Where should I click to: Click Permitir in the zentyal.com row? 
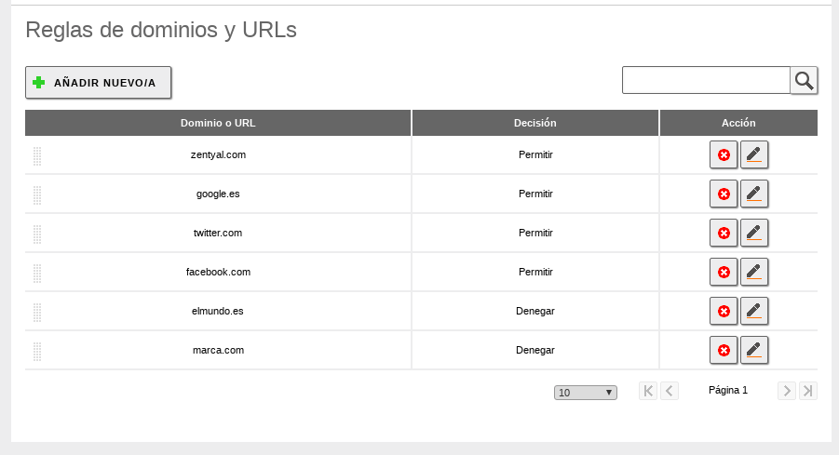(x=535, y=154)
